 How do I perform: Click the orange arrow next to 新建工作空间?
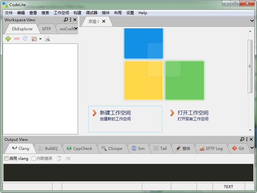click(94, 113)
